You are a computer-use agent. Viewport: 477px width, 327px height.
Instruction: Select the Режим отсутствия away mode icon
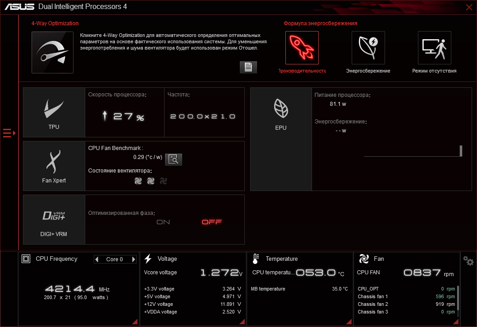(435, 48)
